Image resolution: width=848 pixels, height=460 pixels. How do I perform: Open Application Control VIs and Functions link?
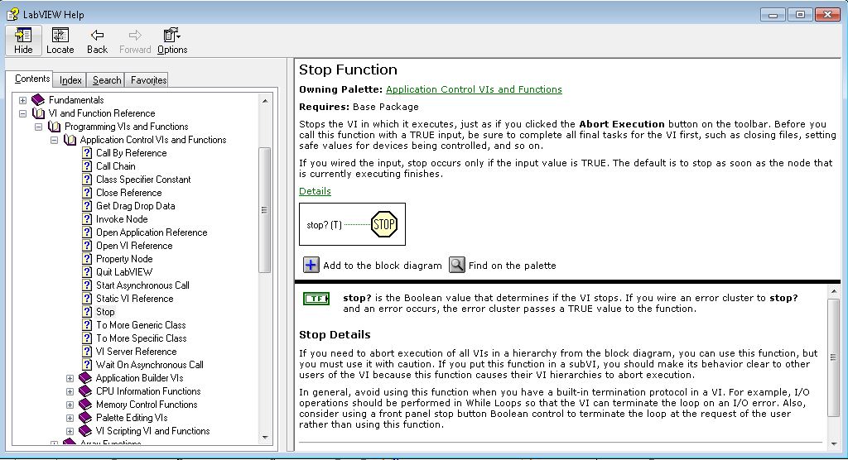[x=474, y=89]
